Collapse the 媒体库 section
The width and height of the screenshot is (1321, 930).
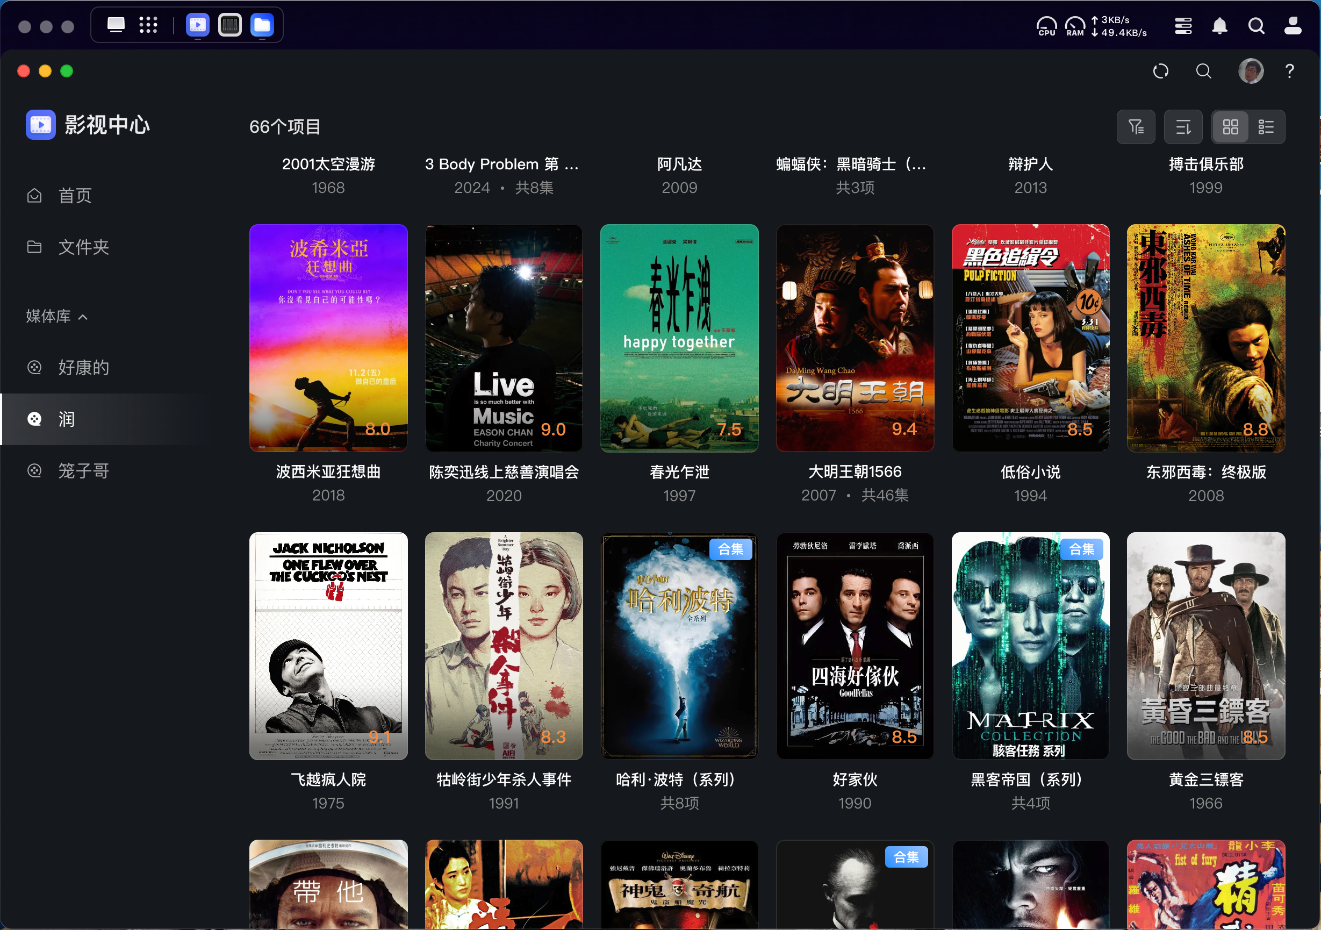tap(84, 317)
